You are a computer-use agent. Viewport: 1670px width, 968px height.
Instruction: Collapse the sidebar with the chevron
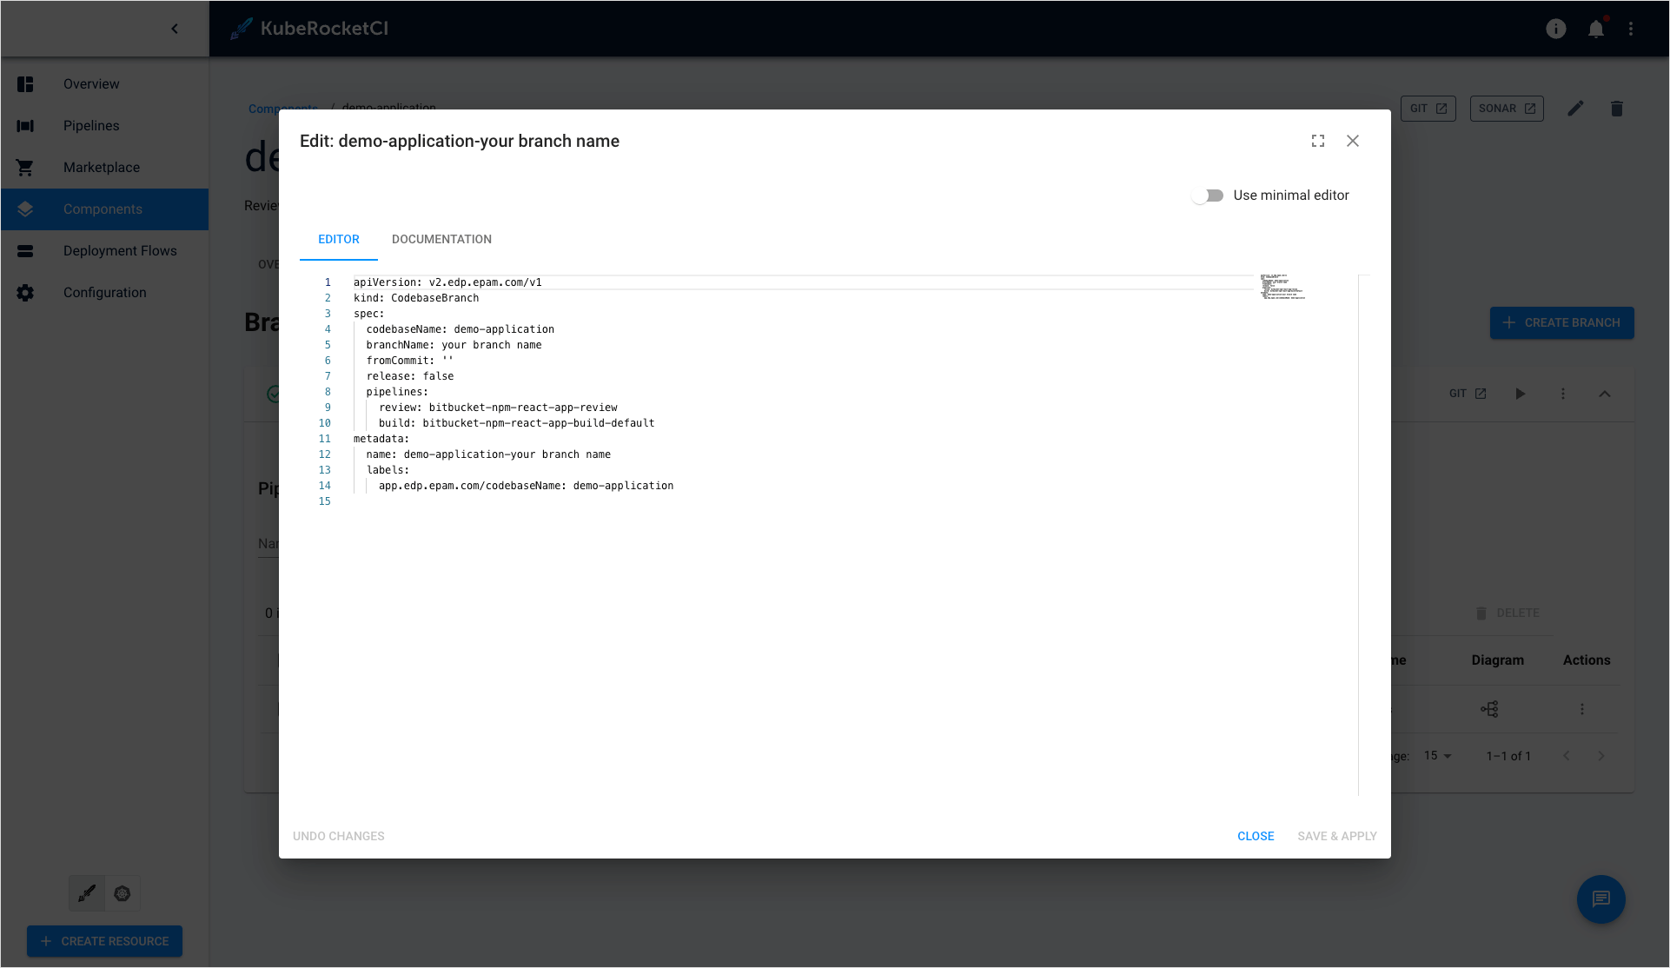pos(175,29)
